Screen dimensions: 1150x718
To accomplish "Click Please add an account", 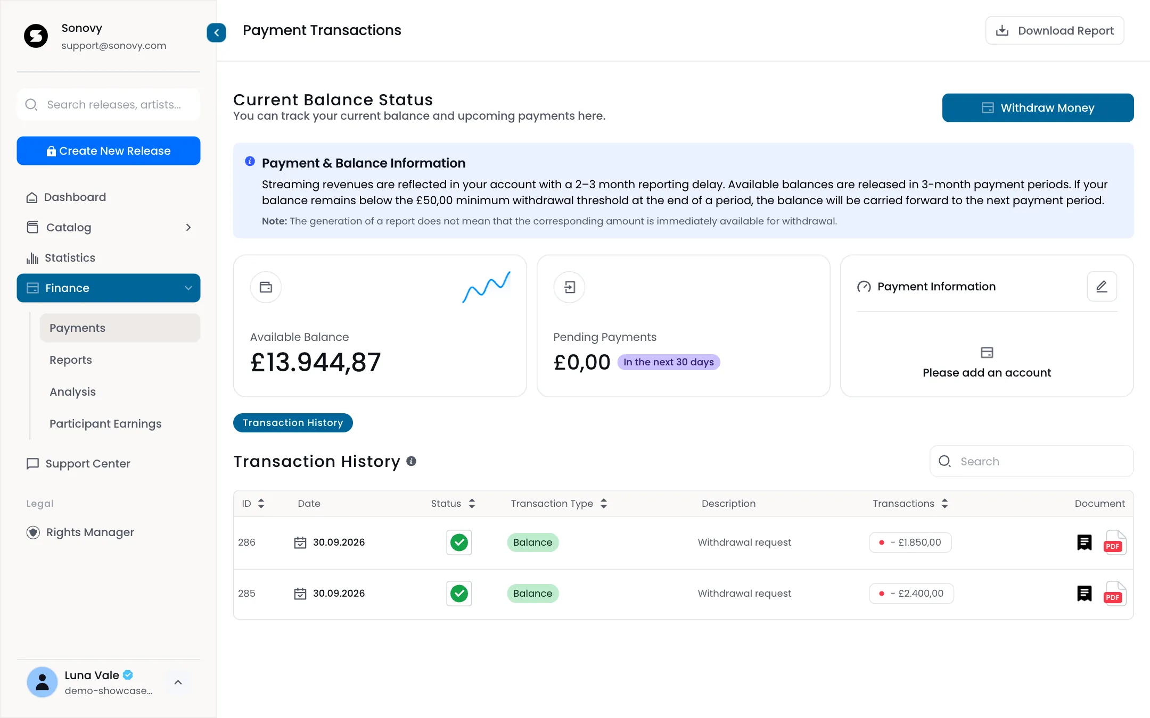I will pyautogui.click(x=987, y=373).
